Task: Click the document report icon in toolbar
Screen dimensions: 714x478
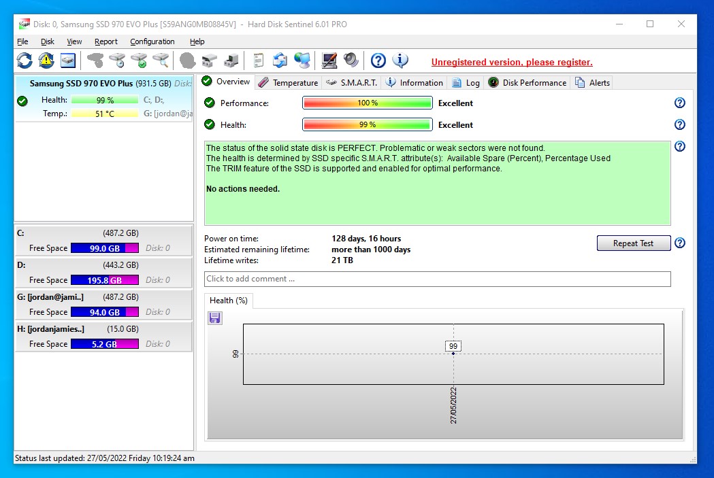Action: pyautogui.click(x=258, y=61)
